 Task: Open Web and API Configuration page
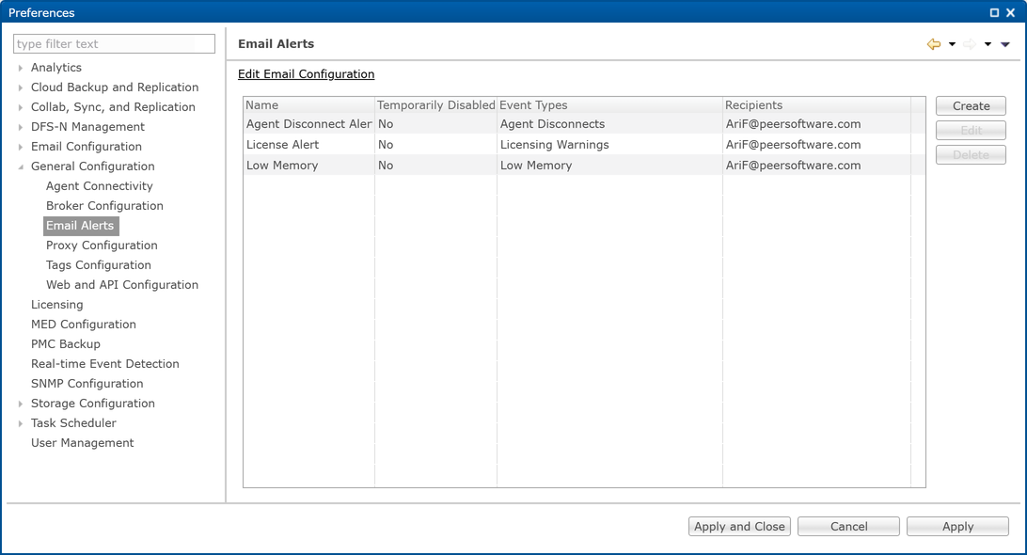122,284
